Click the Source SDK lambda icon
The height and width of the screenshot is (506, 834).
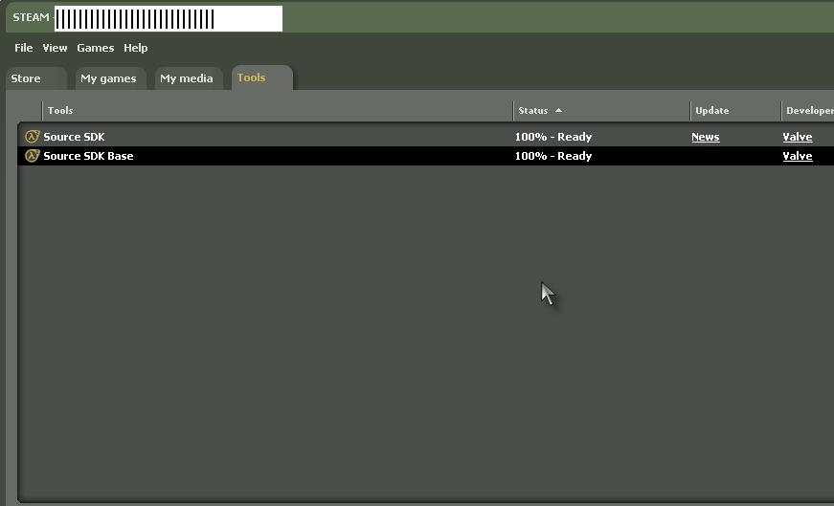point(32,137)
